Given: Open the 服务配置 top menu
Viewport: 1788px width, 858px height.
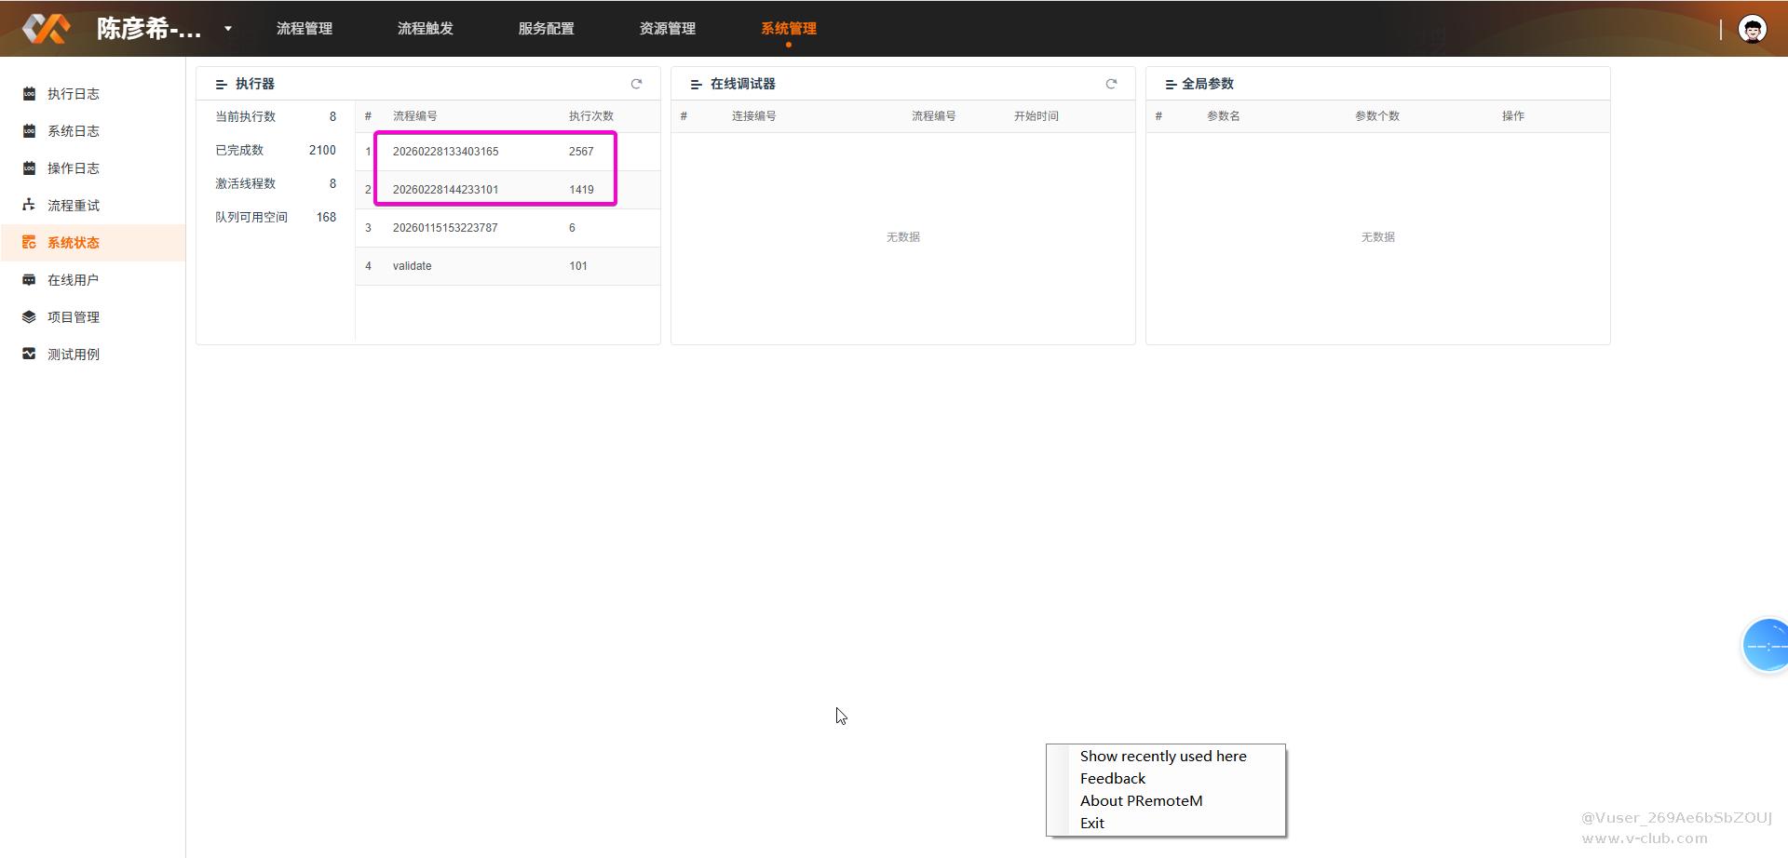Looking at the screenshot, I should pyautogui.click(x=547, y=29).
